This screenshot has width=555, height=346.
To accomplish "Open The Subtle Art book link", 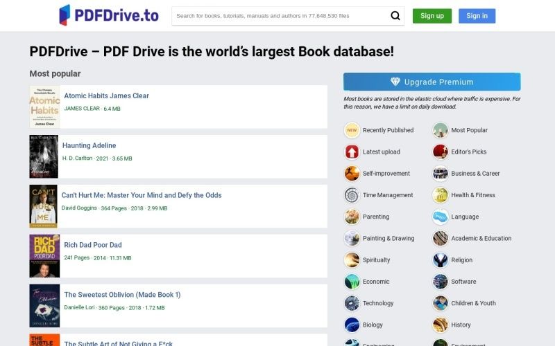I will (x=118, y=343).
